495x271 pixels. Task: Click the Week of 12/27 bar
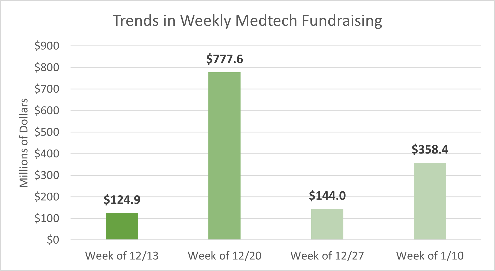tap(327, 224)
